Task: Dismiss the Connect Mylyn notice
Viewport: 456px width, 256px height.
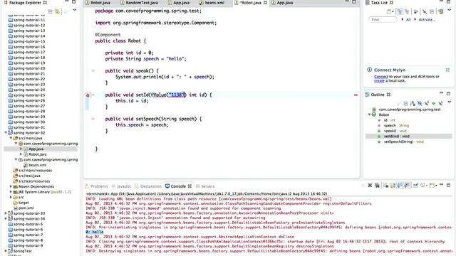Action: pyautogui.click(x=447, y=70)
